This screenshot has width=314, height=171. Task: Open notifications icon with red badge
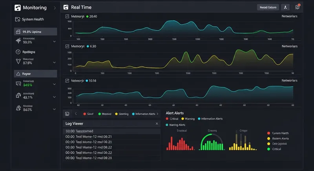[x=297, y=7]
